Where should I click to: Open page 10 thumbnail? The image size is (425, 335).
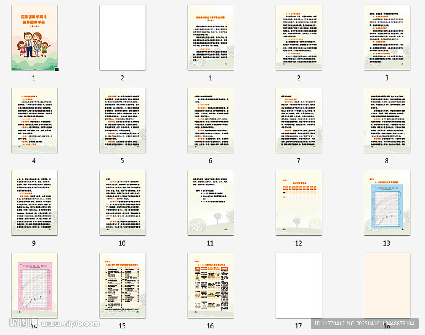coord(122,203)
